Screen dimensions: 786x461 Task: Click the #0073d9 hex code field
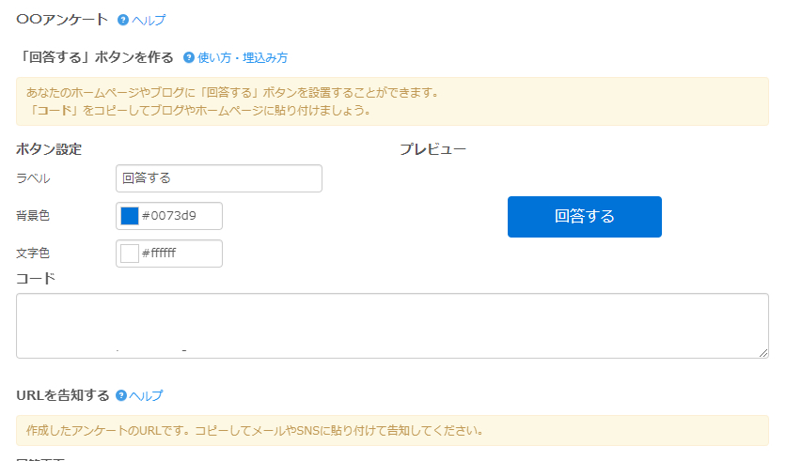click(179, 216)
